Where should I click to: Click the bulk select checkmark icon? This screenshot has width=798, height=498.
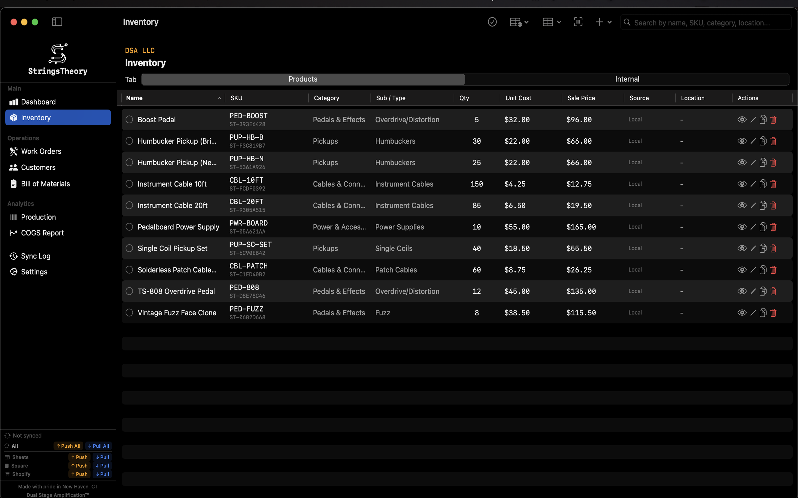tap(492, 22)
